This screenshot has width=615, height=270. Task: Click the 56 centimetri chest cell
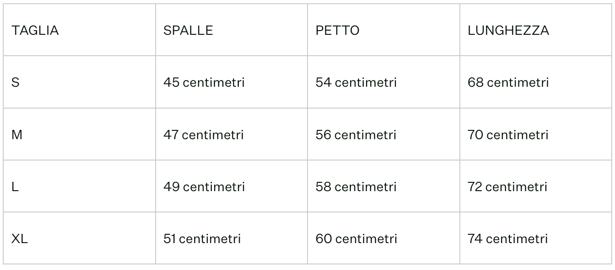pos(356,135)
